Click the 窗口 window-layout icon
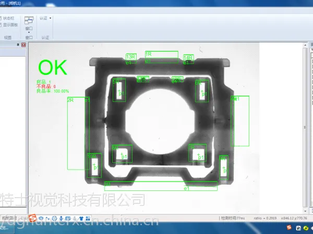The height and width of the screenshot is (234, 313). 29,20
